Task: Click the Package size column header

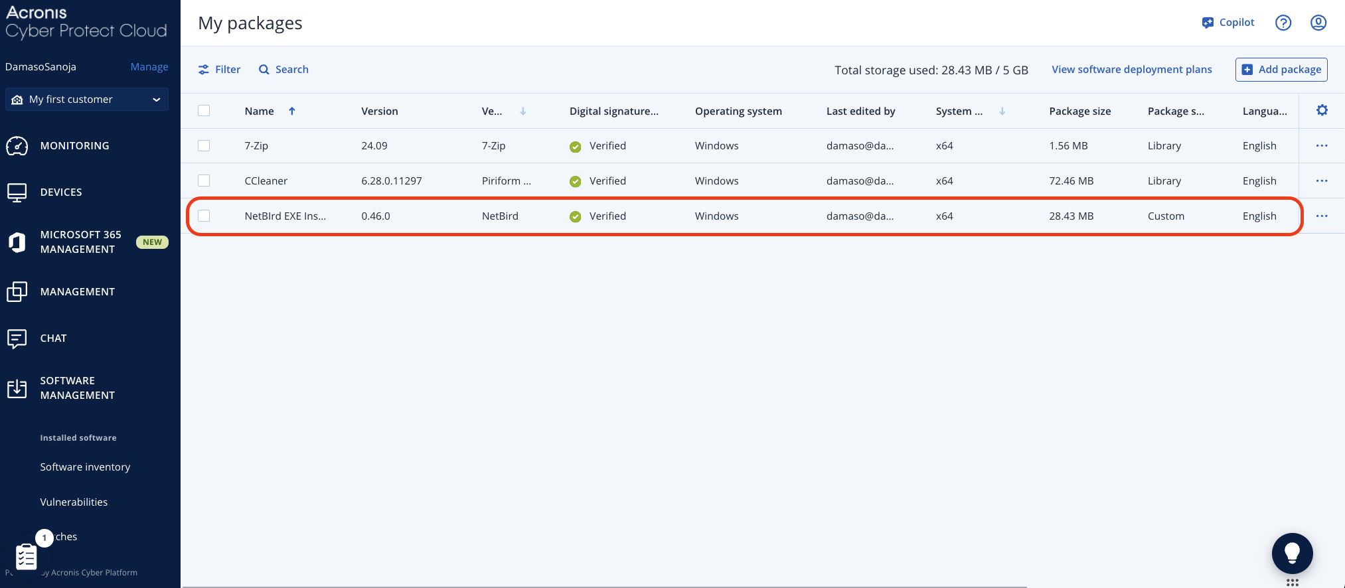Action: [x=1080, y=111]
